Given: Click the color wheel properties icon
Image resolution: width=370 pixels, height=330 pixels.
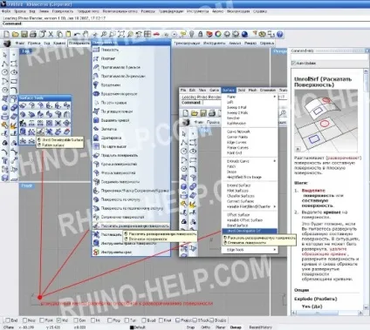Looking at the screenshot, I should (x=218, y=34).
